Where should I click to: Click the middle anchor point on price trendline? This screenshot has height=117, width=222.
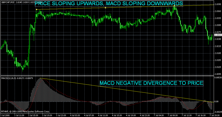tap(105, 8)
